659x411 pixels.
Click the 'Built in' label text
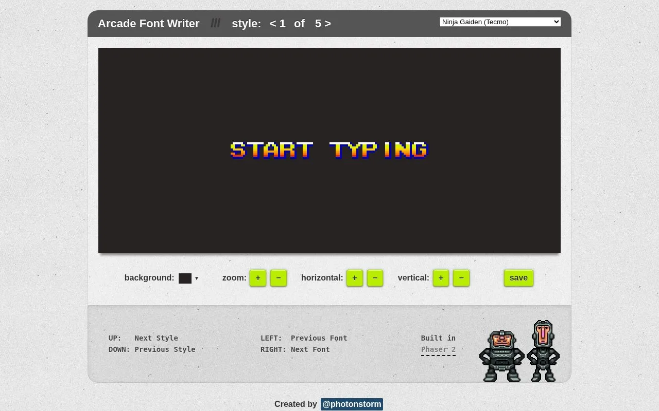[438, 338]
